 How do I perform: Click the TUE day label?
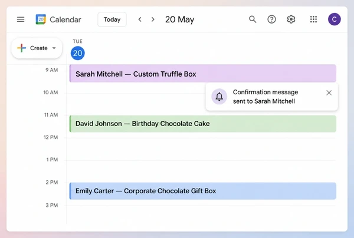tap(78, 41)
